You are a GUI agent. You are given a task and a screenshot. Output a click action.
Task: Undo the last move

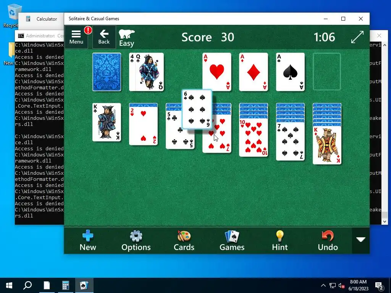coord(328,240)
